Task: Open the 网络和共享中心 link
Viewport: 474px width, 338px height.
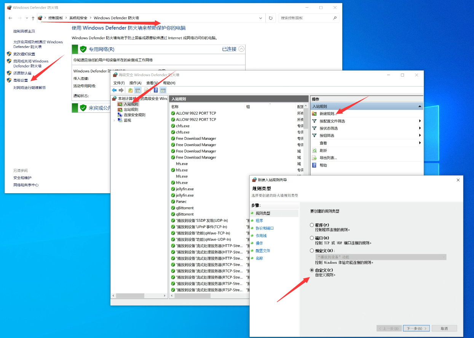Action: 26,185
